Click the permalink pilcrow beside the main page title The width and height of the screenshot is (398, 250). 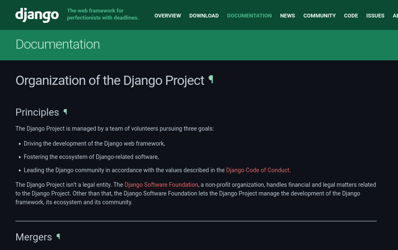tap(211, 79)
